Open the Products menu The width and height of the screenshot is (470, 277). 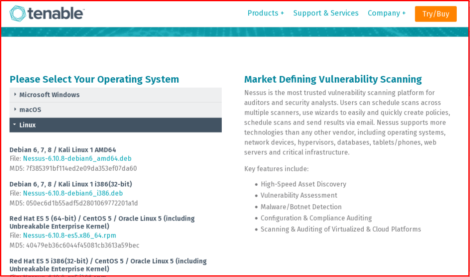pos(266,13)
